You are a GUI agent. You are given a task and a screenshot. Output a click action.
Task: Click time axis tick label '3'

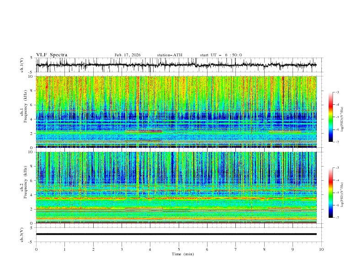pos(122,249)
